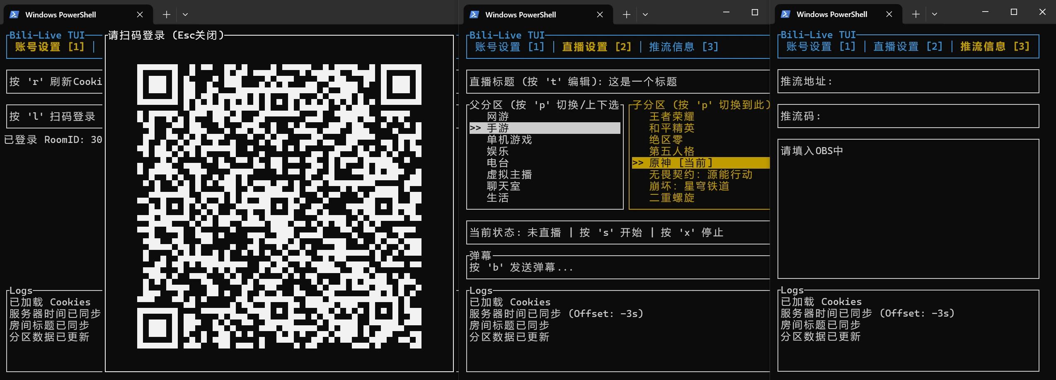This screenshot has height=380, width=1056.
Task: Click the login QR code
Action: [279, 206]
